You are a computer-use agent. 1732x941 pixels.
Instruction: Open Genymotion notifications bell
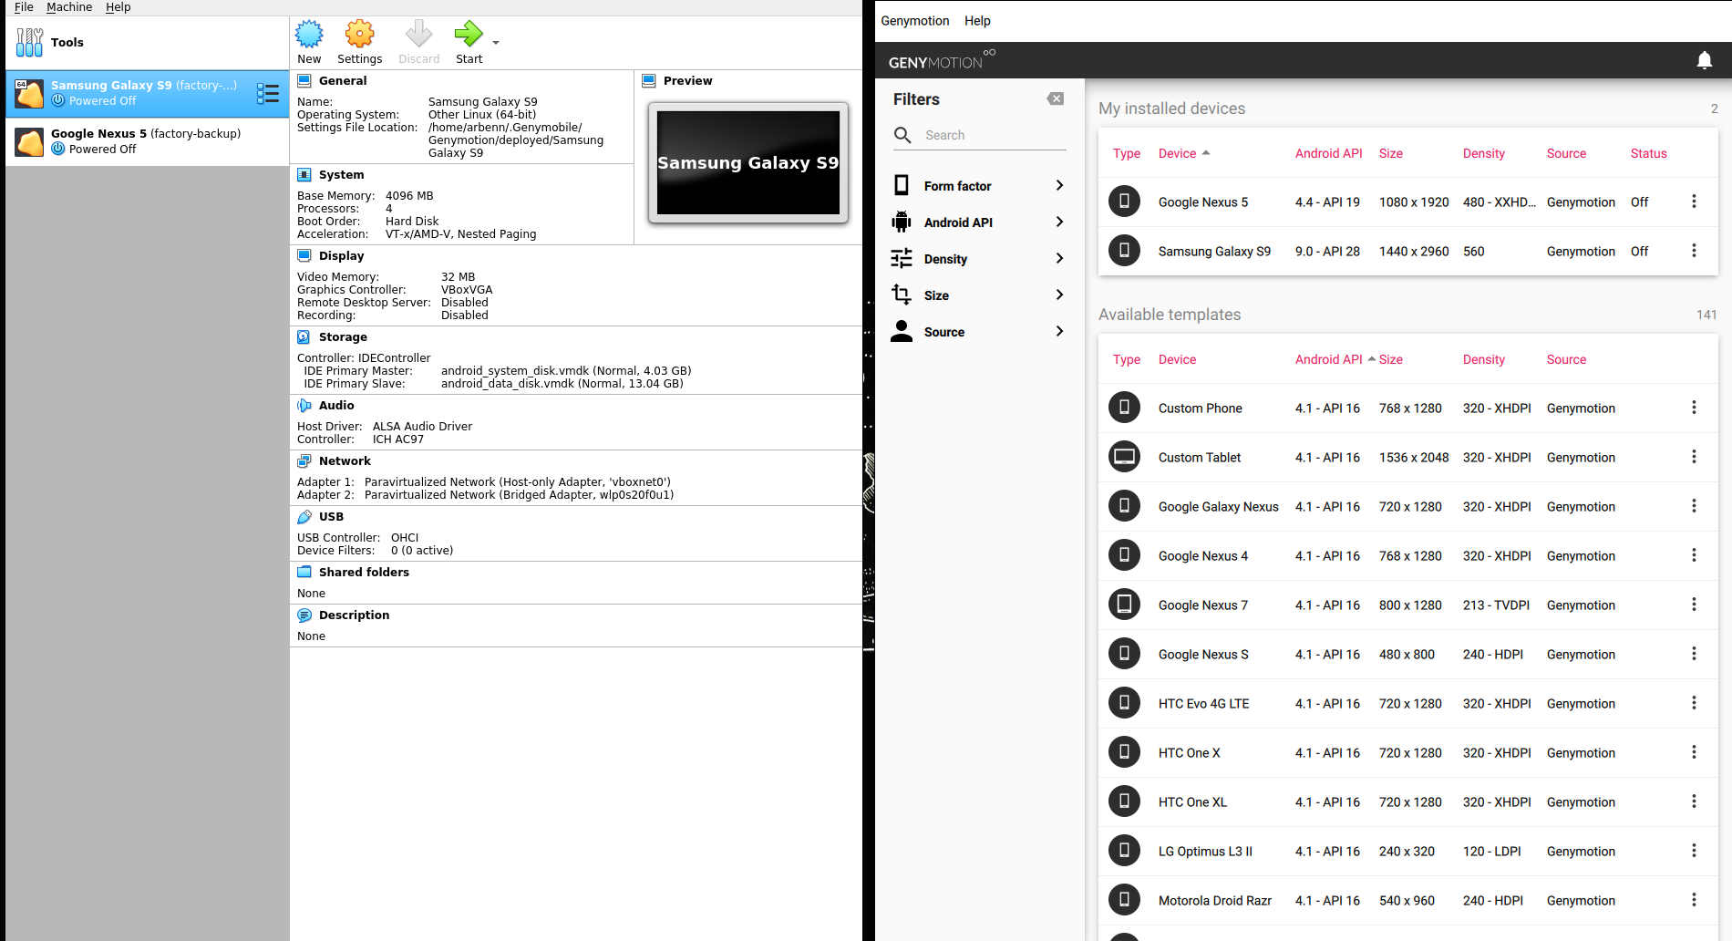(x=1704, y=60)
